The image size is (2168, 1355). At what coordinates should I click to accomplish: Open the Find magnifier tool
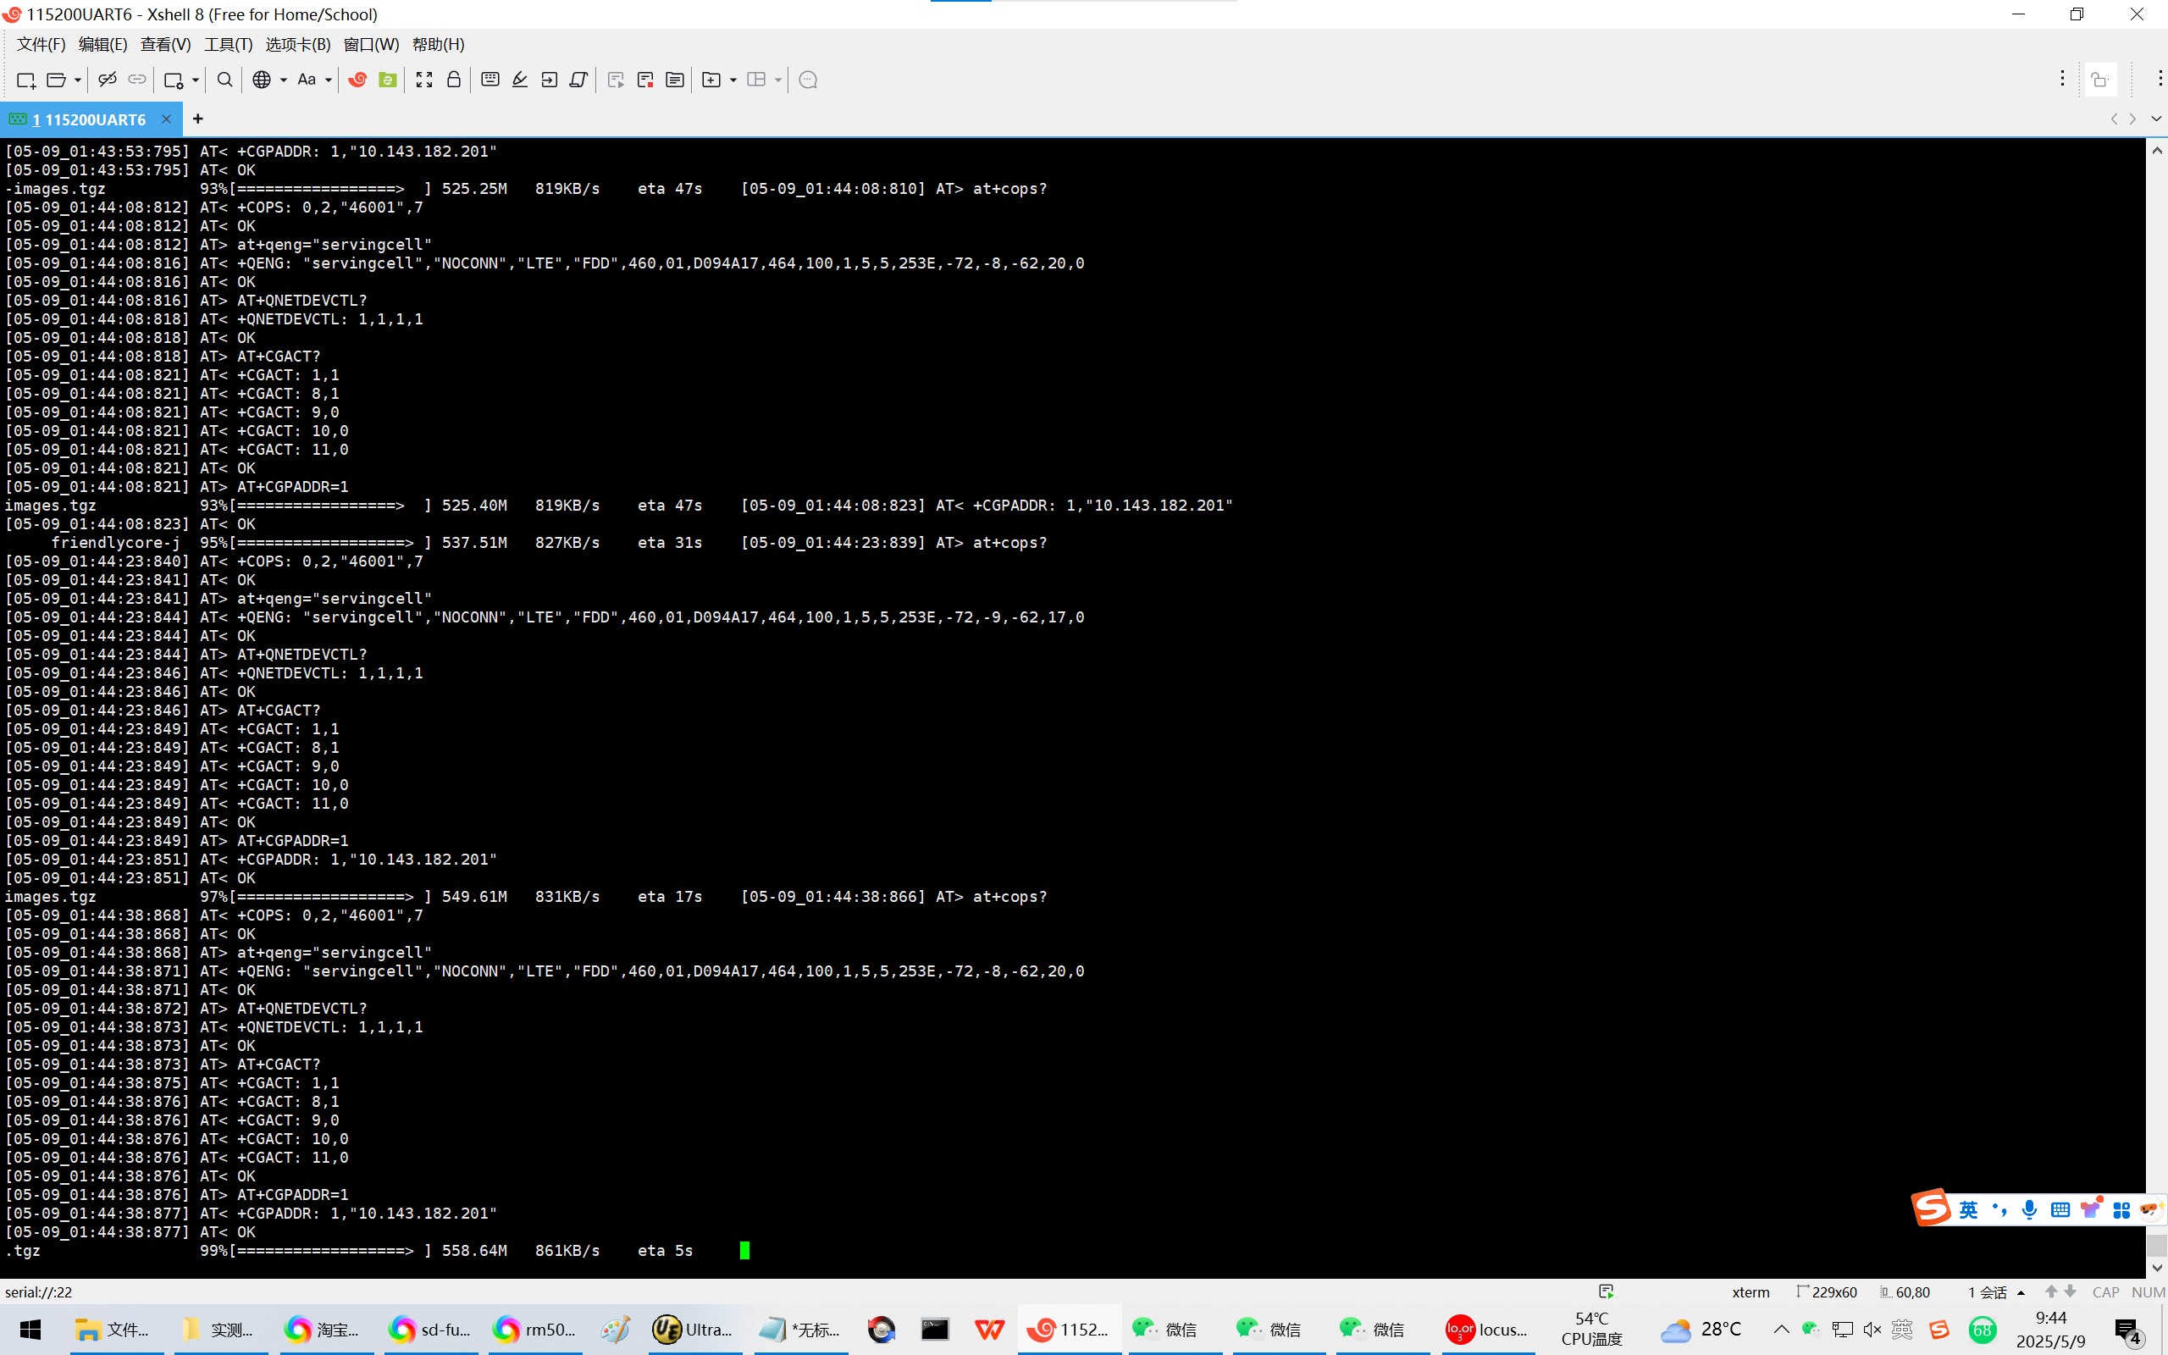[225, 80]
